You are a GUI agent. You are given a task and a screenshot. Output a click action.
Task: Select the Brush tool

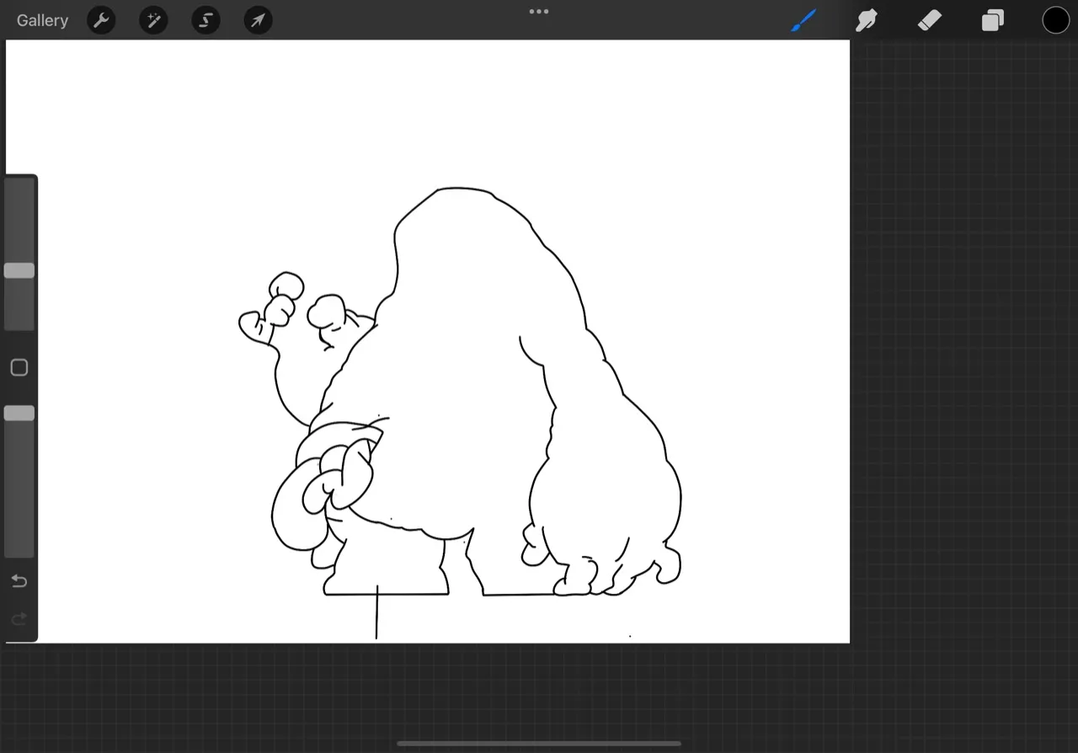(x=803, y=20)
